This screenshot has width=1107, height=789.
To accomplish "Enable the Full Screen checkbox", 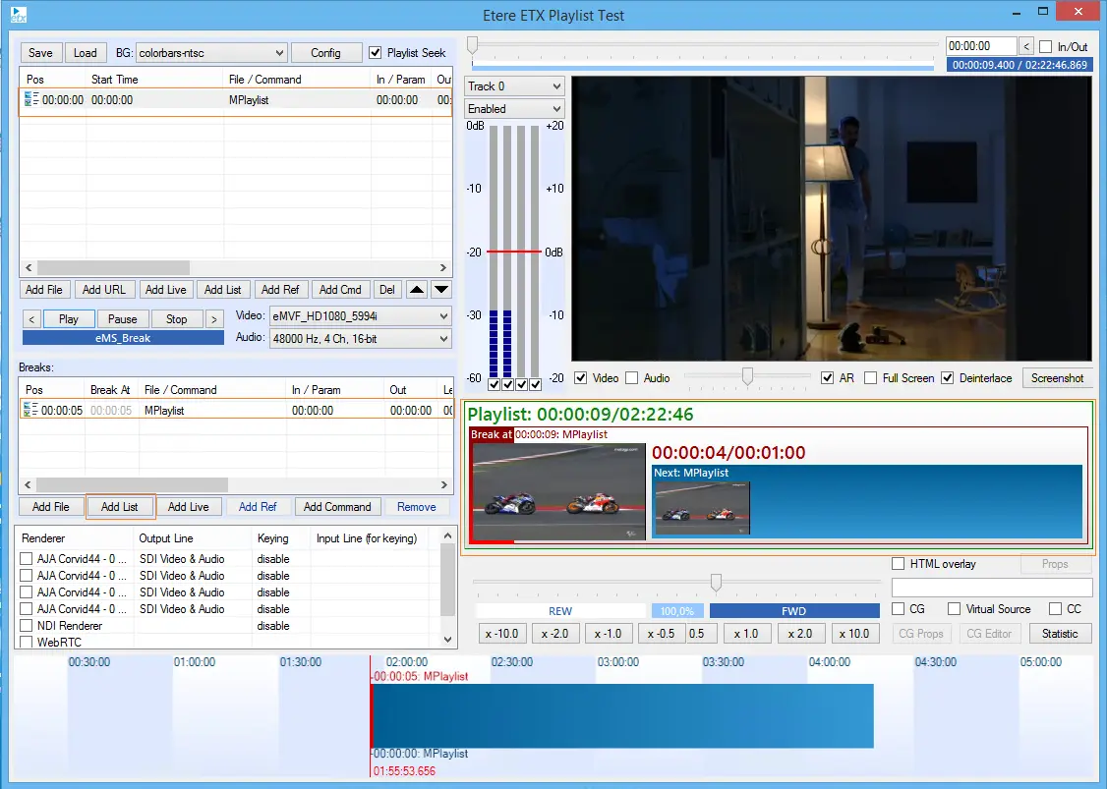I will click(870, 378).
